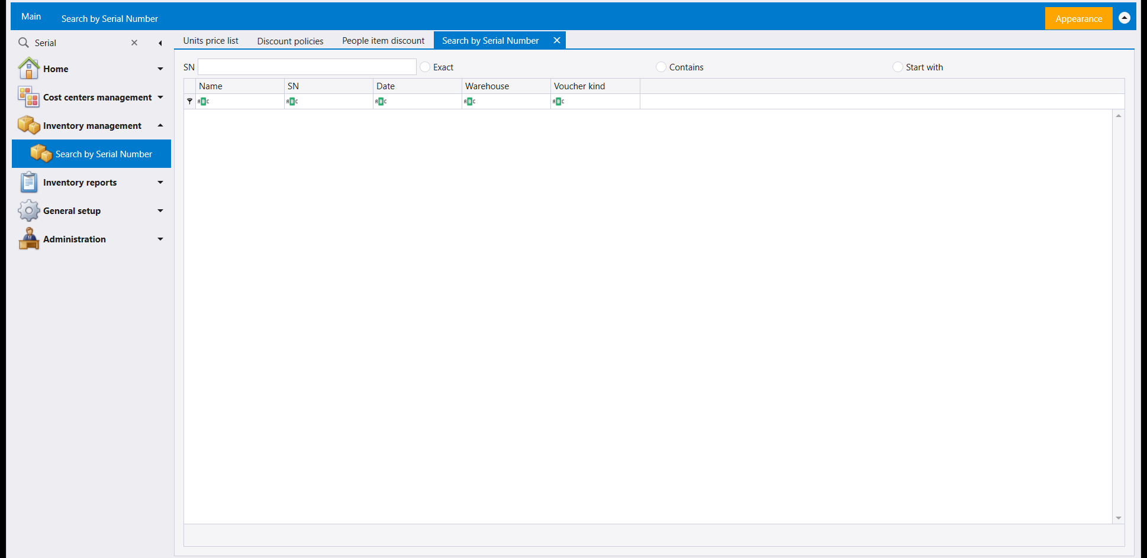Open filter condition icon for Date column
Screen dimensions: 1147x558
(x=381, y=101)
